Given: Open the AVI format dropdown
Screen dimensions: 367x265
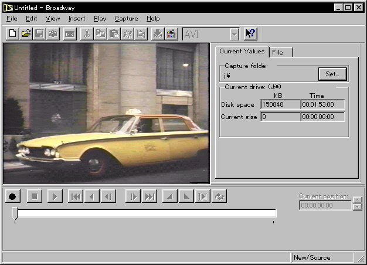Looking at the screenshot, I should click(235, 35).
